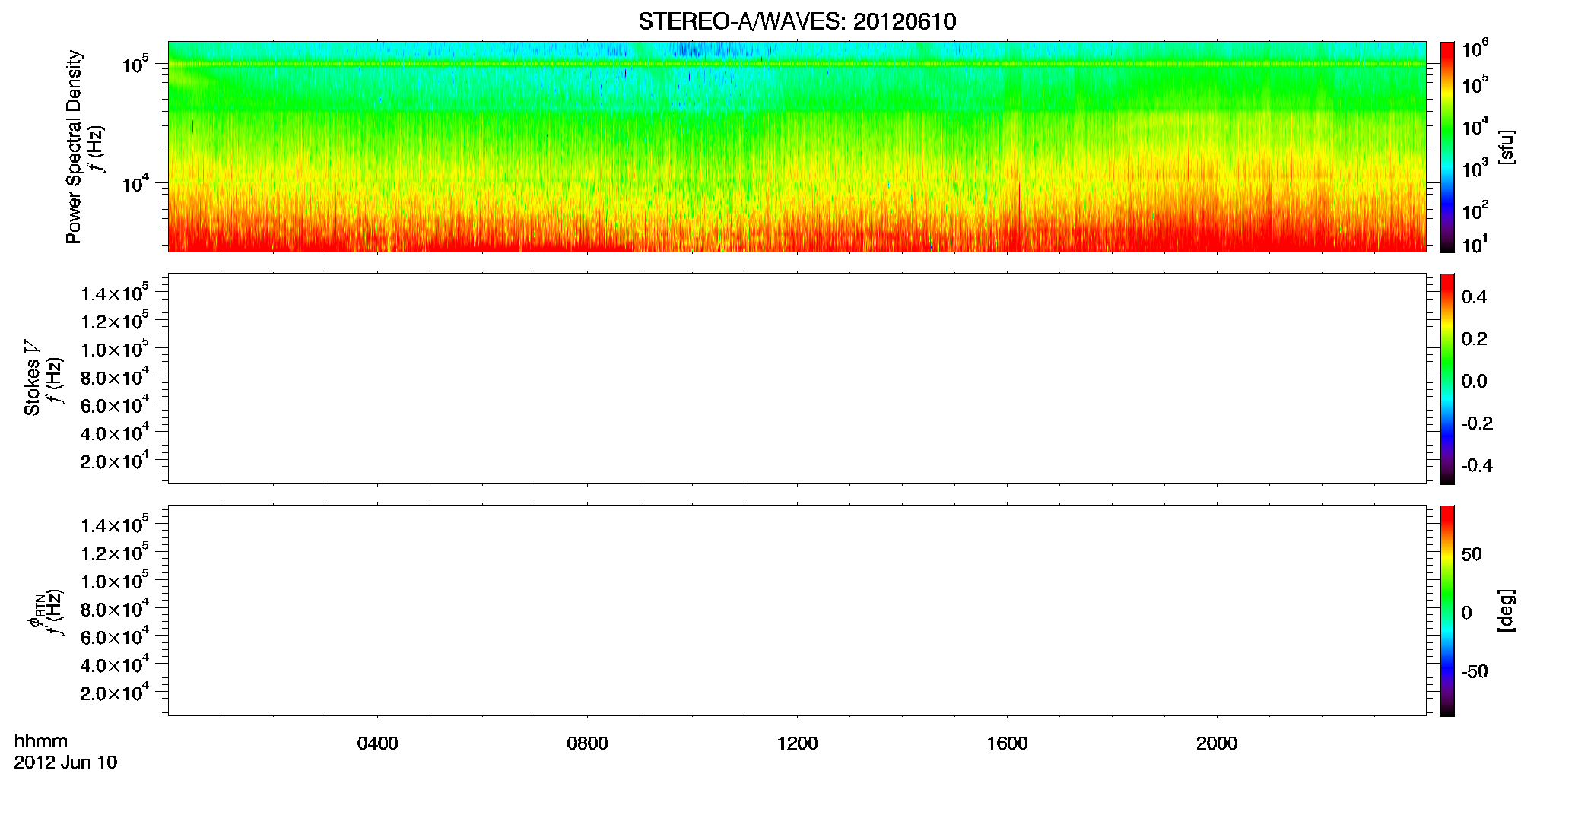Image resolution: width=1594 pixels, height=821 pixels.
Task: Click the hhmm axis label
Action: click(x=41, y=742)
